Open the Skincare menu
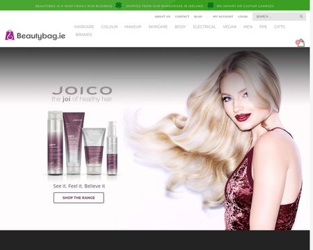This screenshot has width=313, height=250. (x=158, y=26)
